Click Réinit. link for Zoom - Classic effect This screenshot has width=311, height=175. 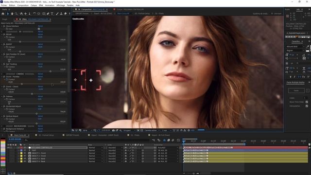40,87
